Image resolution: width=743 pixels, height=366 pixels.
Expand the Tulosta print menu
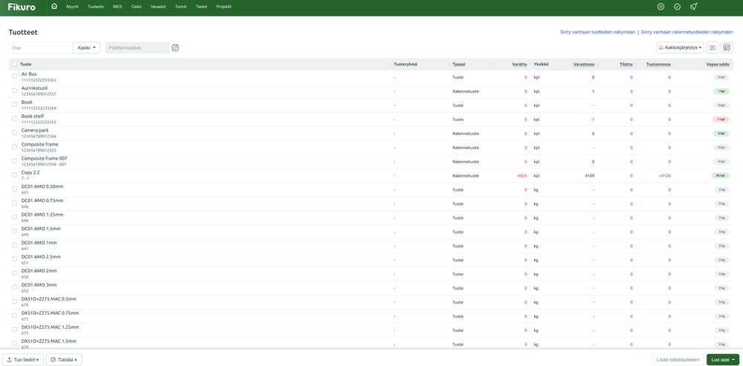(x=64, y=359)
